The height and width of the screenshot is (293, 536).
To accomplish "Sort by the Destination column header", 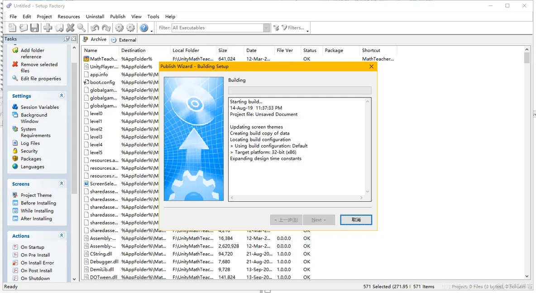I will [144, 50].
